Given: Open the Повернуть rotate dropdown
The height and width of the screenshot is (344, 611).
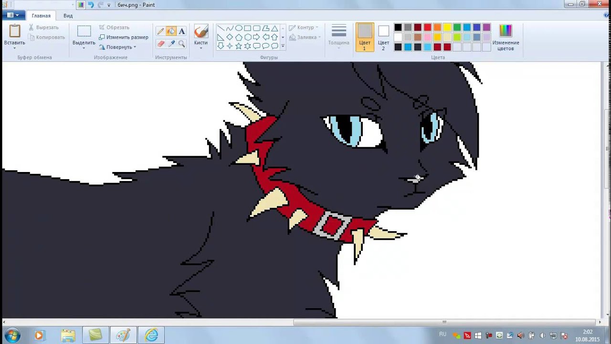Looking at the screenshot, I should [117, 47].
